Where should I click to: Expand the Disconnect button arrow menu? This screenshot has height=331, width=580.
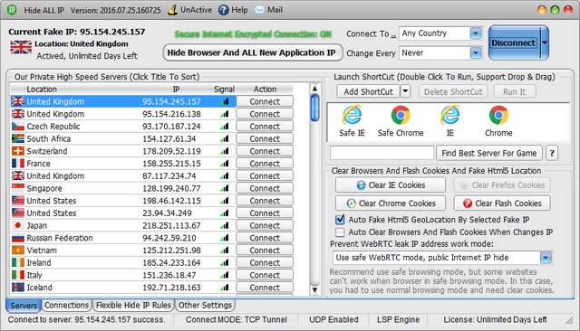pos(544,43)
